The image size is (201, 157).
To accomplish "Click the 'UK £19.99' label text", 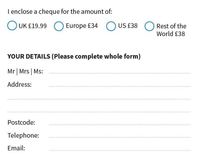I will (x=32, y=26).
